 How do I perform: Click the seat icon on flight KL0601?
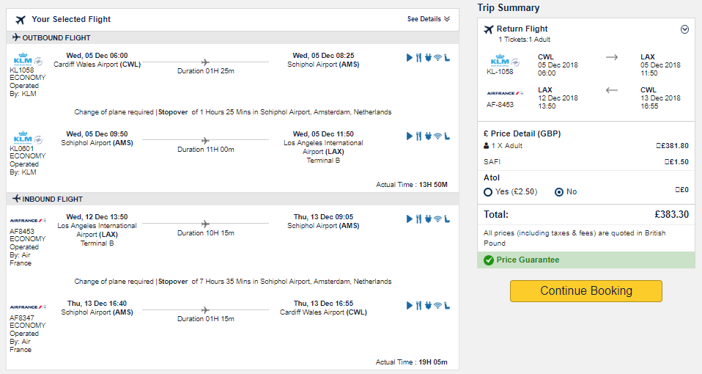click(447, 136)
